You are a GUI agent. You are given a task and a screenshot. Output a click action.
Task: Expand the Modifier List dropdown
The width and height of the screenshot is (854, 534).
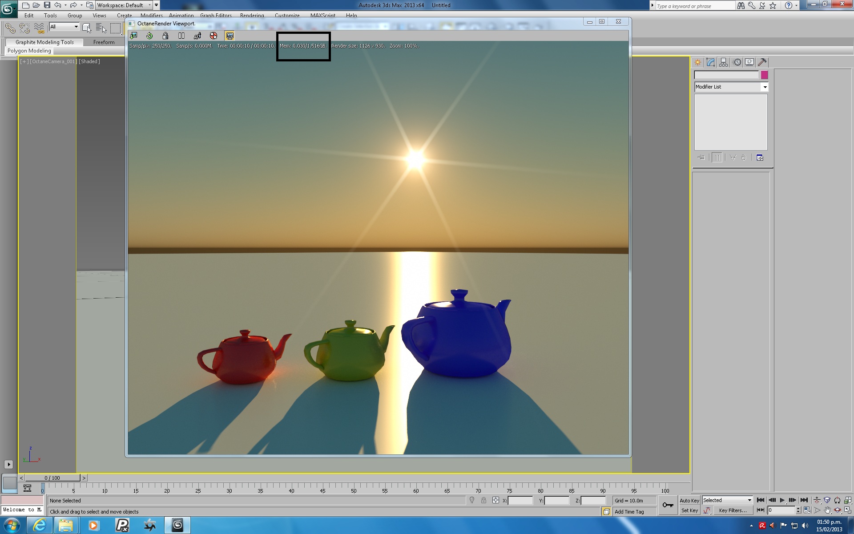(x=765, y=87)
